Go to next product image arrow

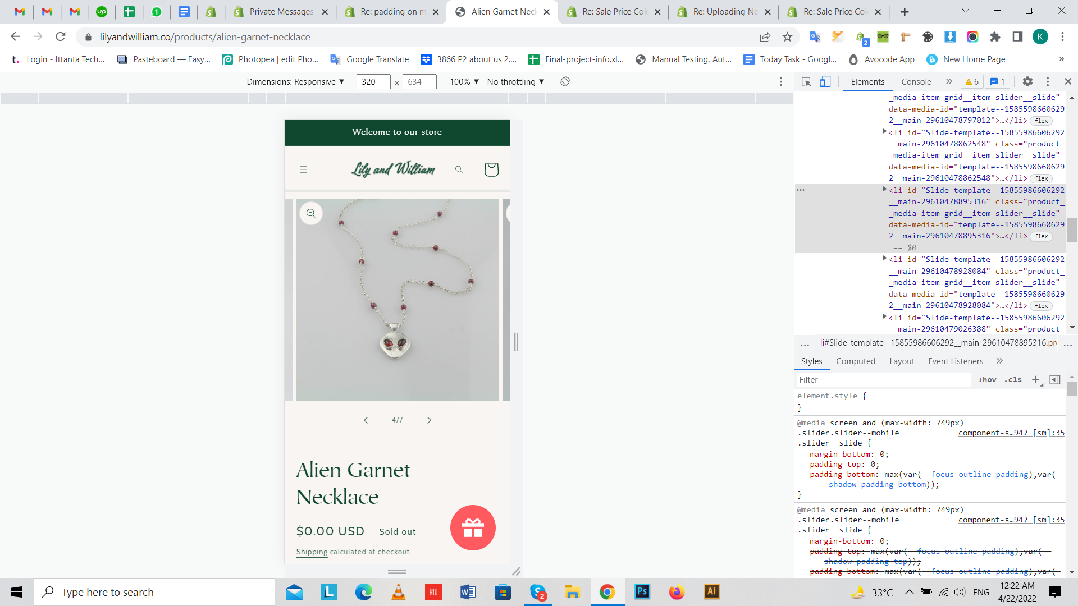(x=429, y=420)
